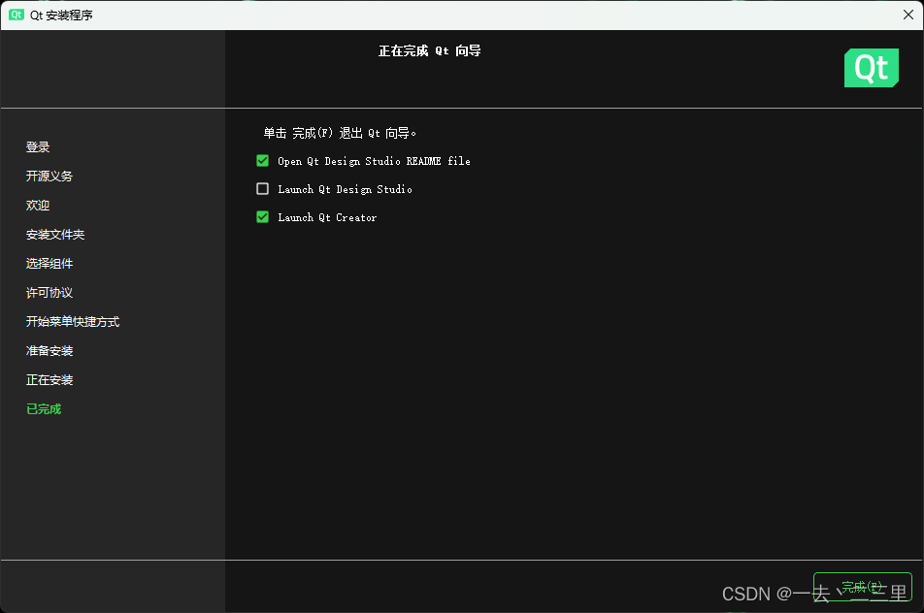Click the 完成(F) finish button

tap(862, 587)
